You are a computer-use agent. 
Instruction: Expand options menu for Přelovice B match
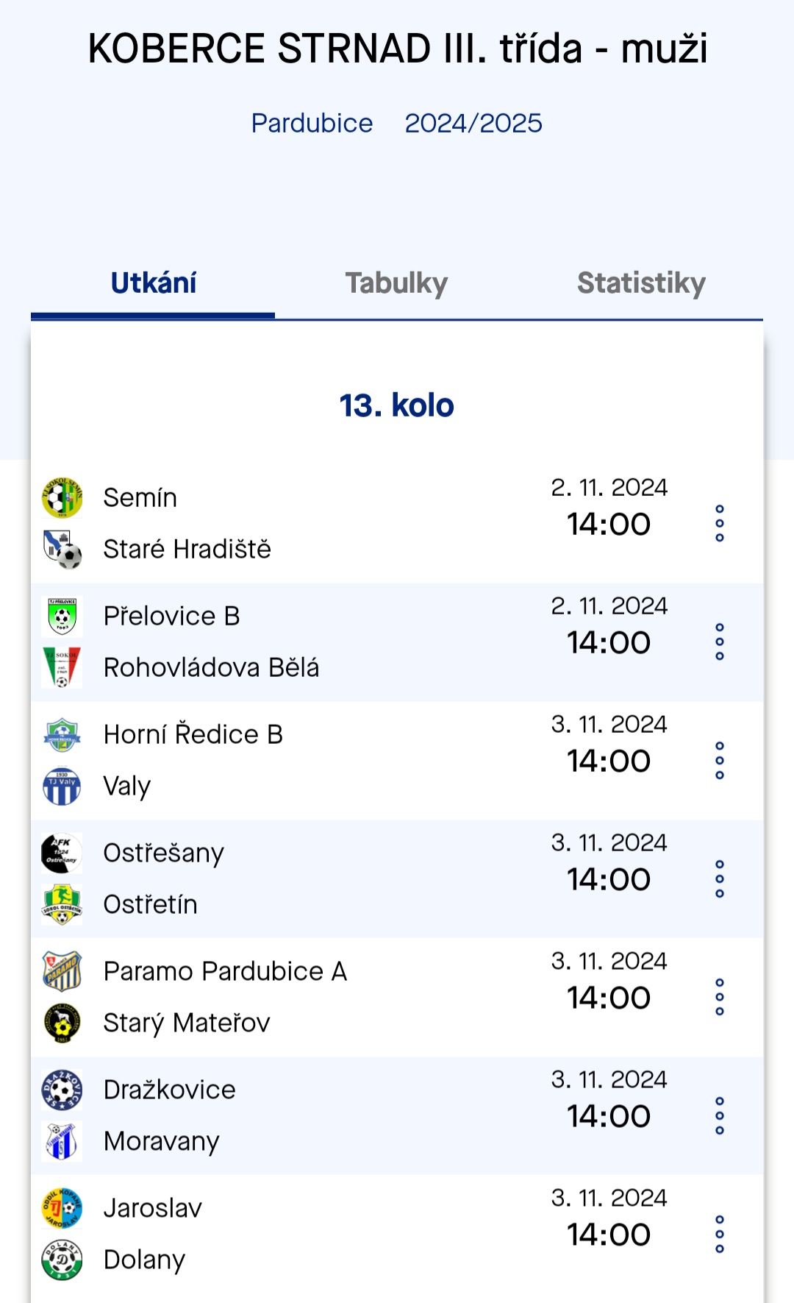(x=720, y=642)
